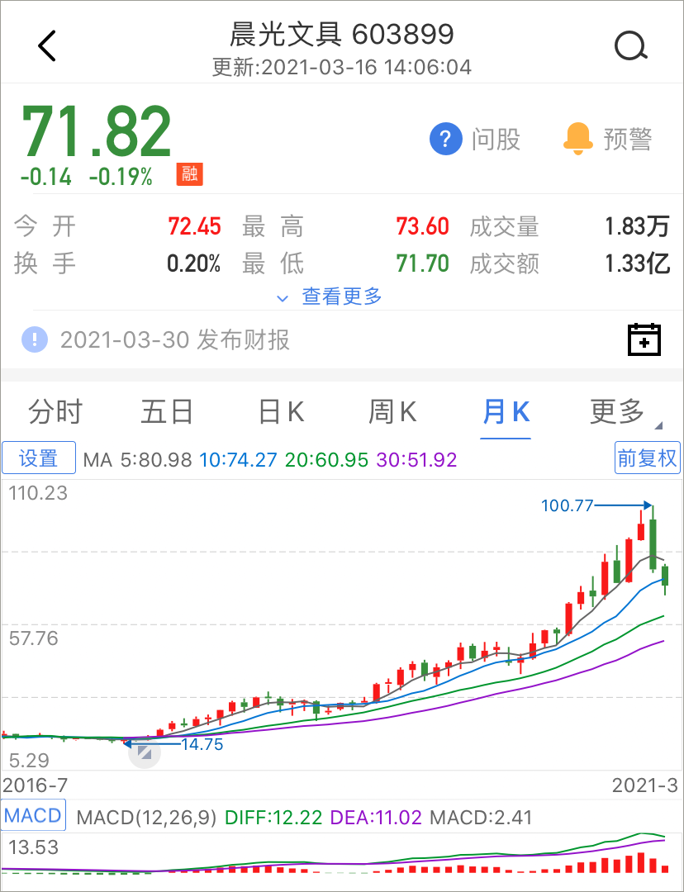
Task: Switch to the 日K tab
Action: pos(281,411)
